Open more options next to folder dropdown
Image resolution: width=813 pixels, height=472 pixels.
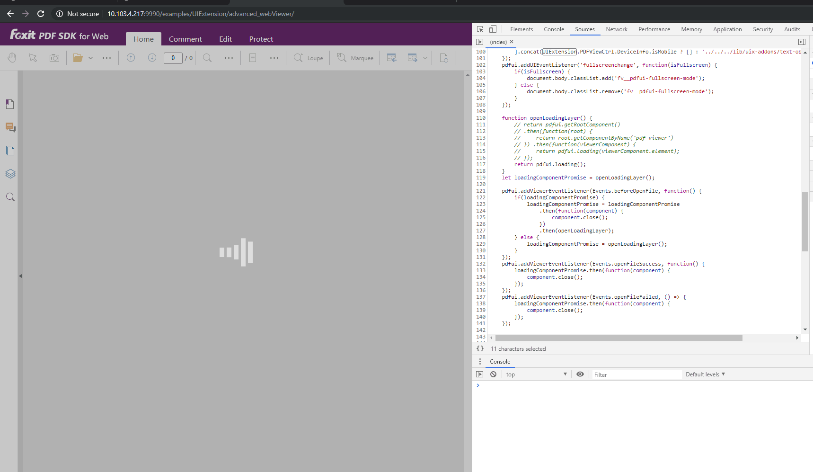click(x=107, y=58)
